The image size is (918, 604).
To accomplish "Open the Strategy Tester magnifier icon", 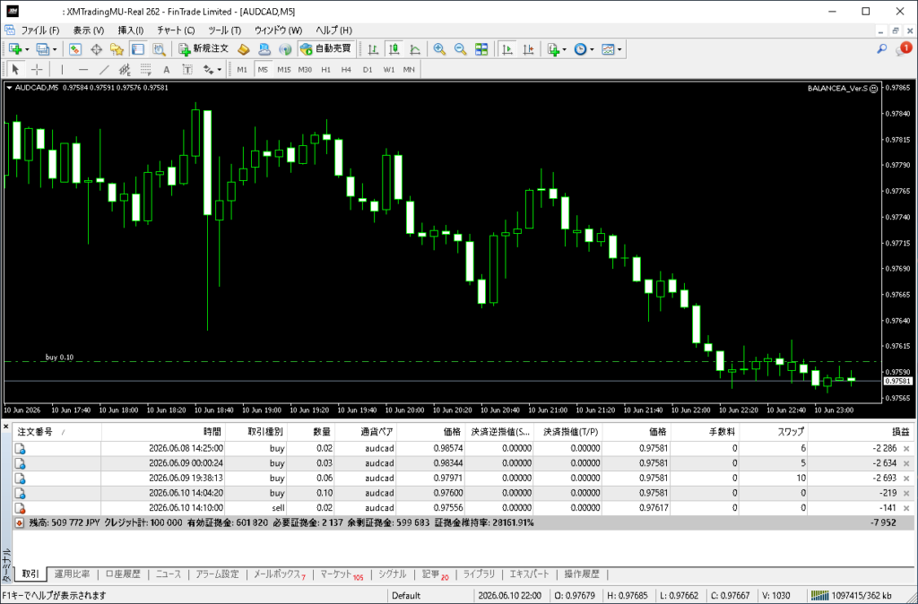I will coord(159,49).
